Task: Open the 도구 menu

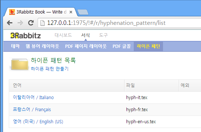Action: point(103,35)
